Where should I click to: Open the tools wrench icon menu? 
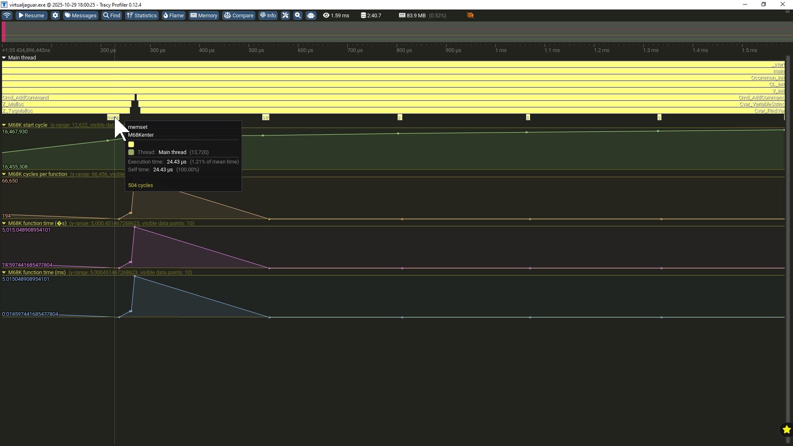pos(285,15)
